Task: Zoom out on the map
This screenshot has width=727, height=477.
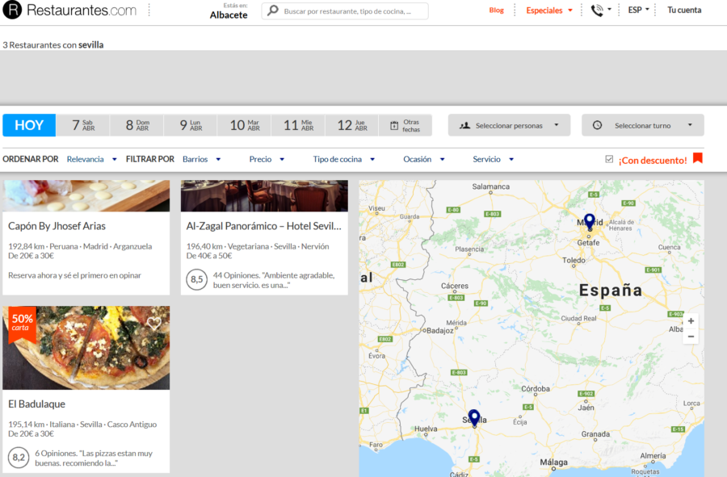Action: pos(691,337)
